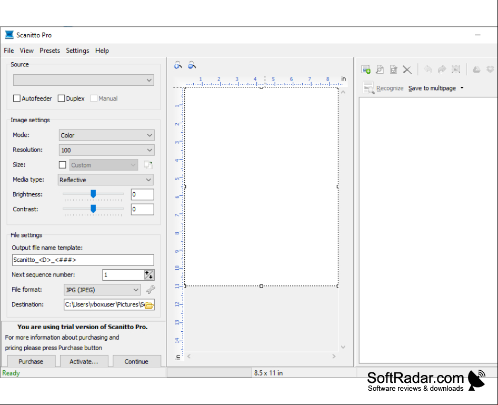Click the zoom out magnifier icon

pos(192,65)
